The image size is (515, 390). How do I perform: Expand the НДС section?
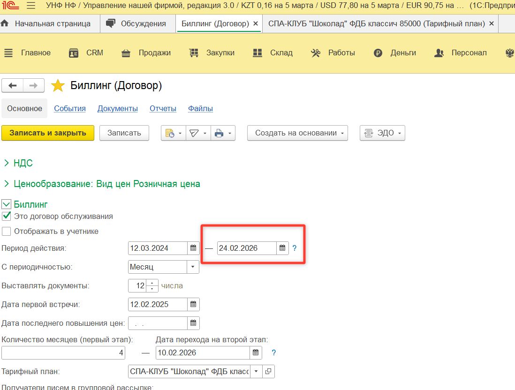tap(7, 163)
